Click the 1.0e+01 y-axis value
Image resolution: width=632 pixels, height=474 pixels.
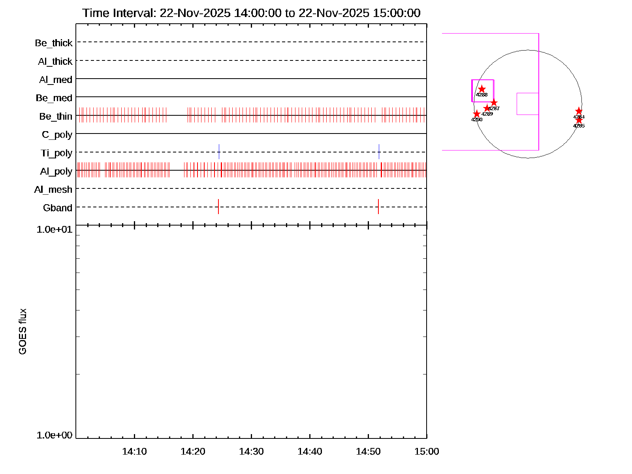(x=55, y=229)
